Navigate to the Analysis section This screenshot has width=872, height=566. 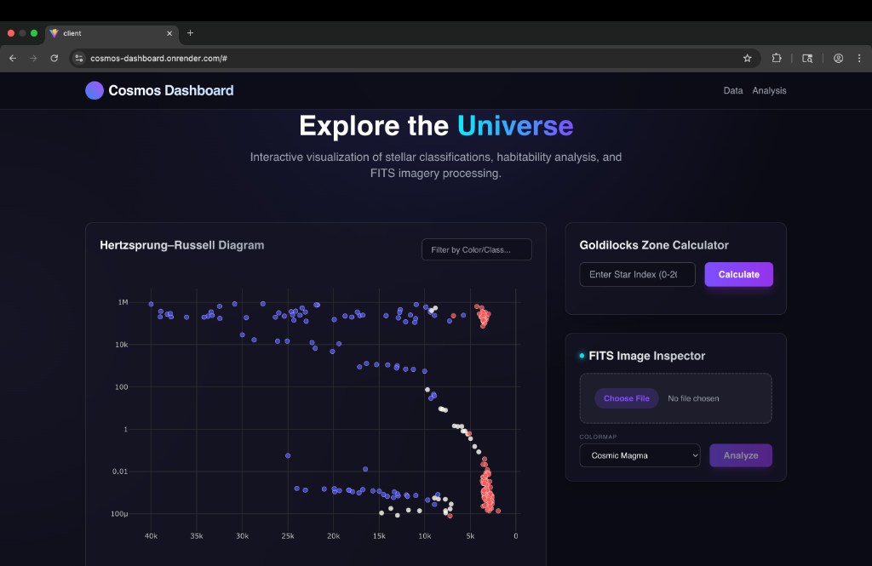click(769, 90)
